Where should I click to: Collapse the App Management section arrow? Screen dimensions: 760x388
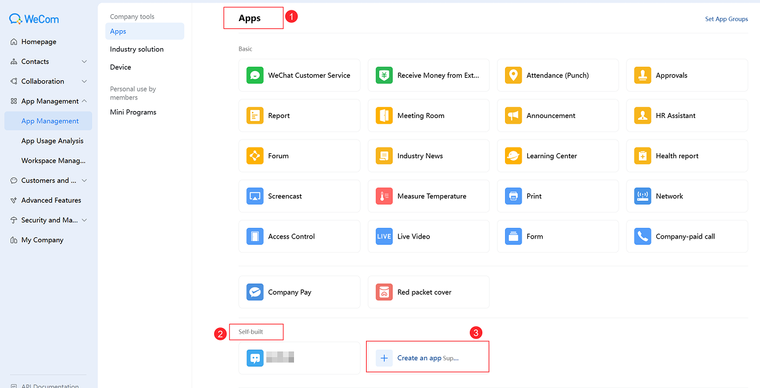tap(85, 101)
